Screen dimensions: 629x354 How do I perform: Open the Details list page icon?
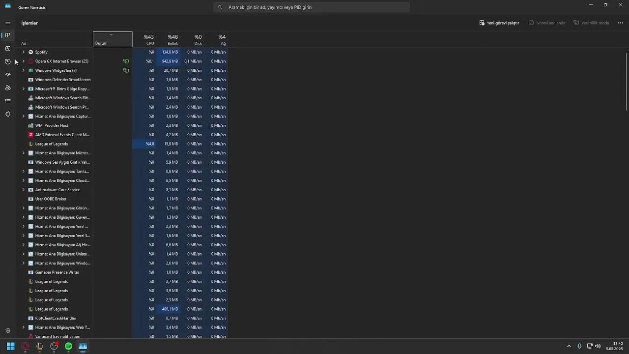8,101
